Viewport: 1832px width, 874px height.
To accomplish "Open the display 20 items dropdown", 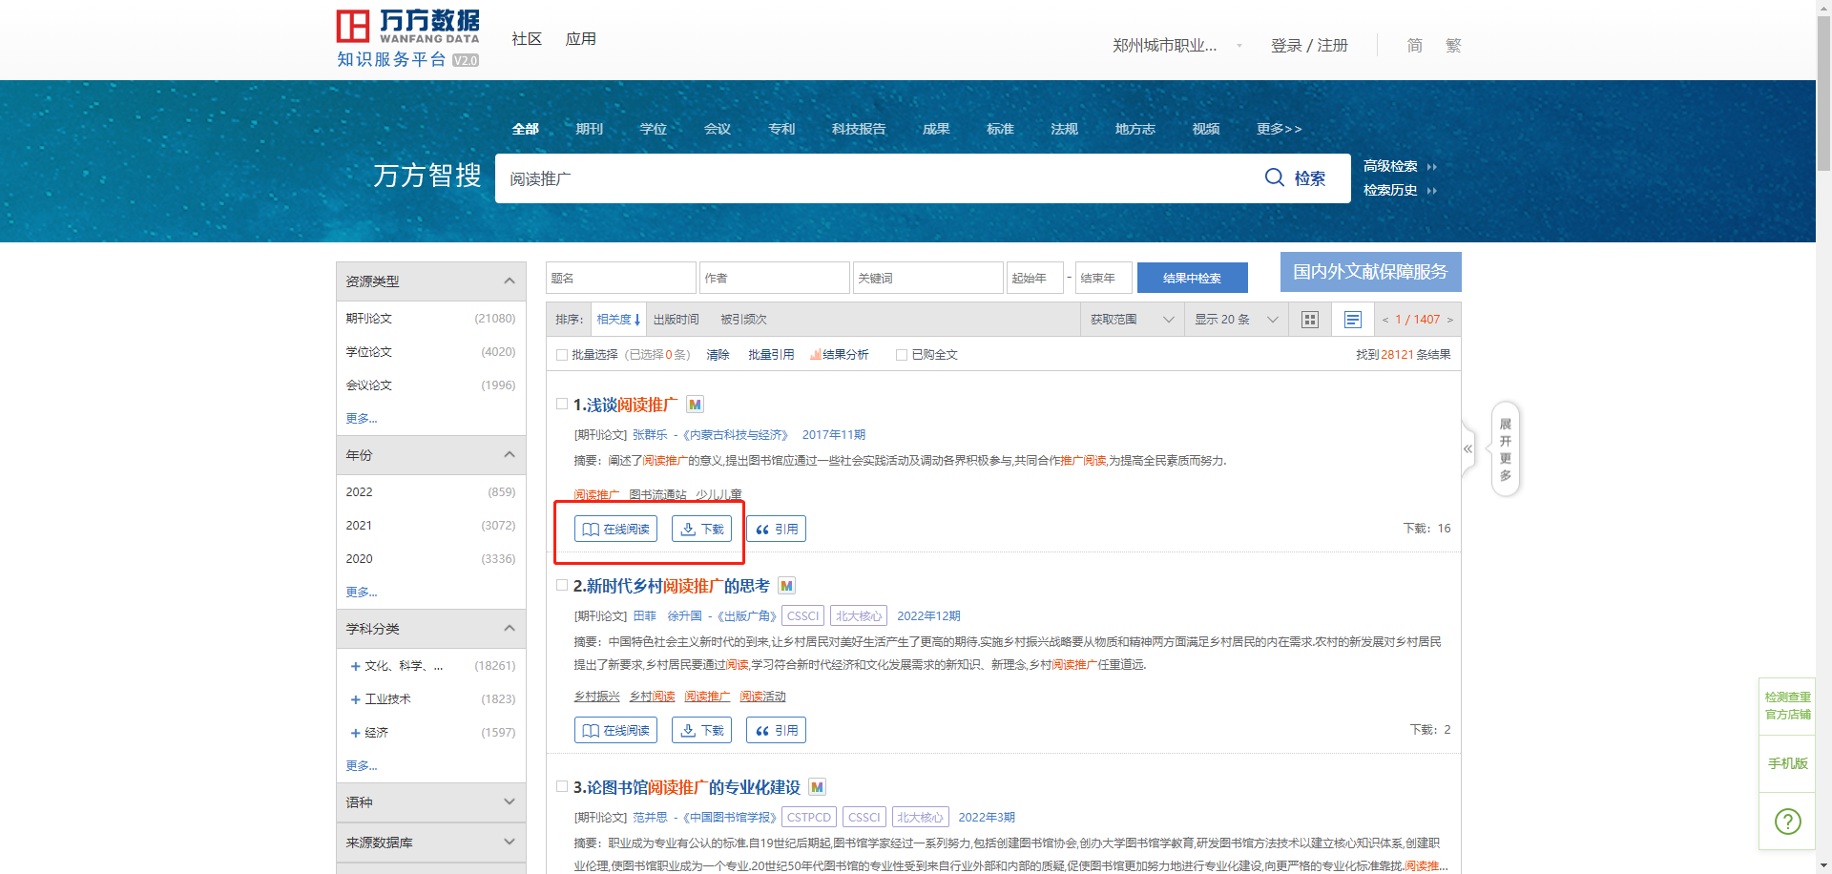I will (x=1236, y=320).
